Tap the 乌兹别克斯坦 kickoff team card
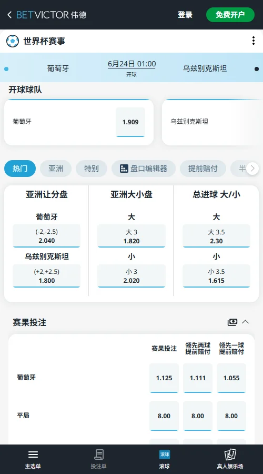Viewport: 263px width, 474px height. 213,122
